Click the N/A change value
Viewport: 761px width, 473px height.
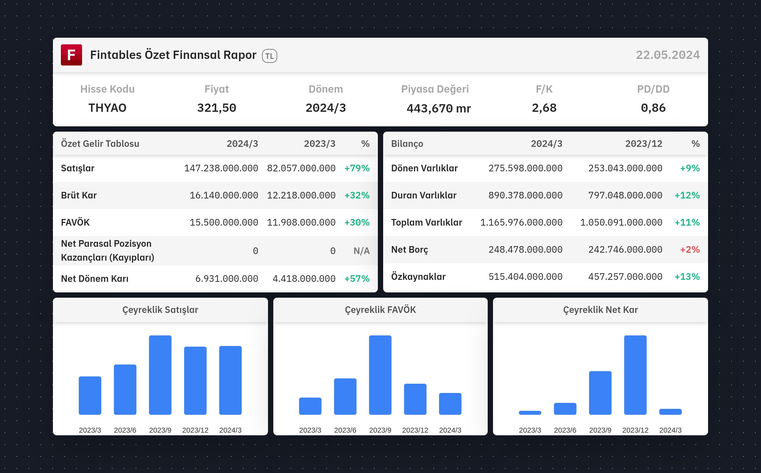coord(361,251)
